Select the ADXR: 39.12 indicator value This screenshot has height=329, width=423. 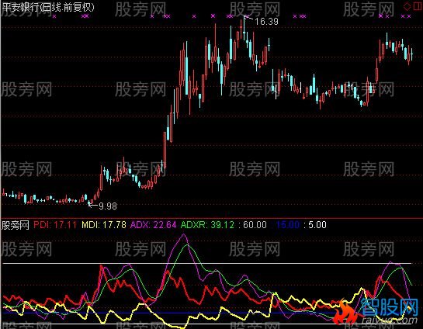coord(207,225)
